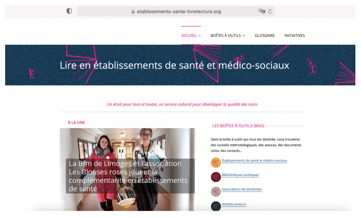
Task: Click the orange Établissements de santé icon
Action: (x=216, y=163)
